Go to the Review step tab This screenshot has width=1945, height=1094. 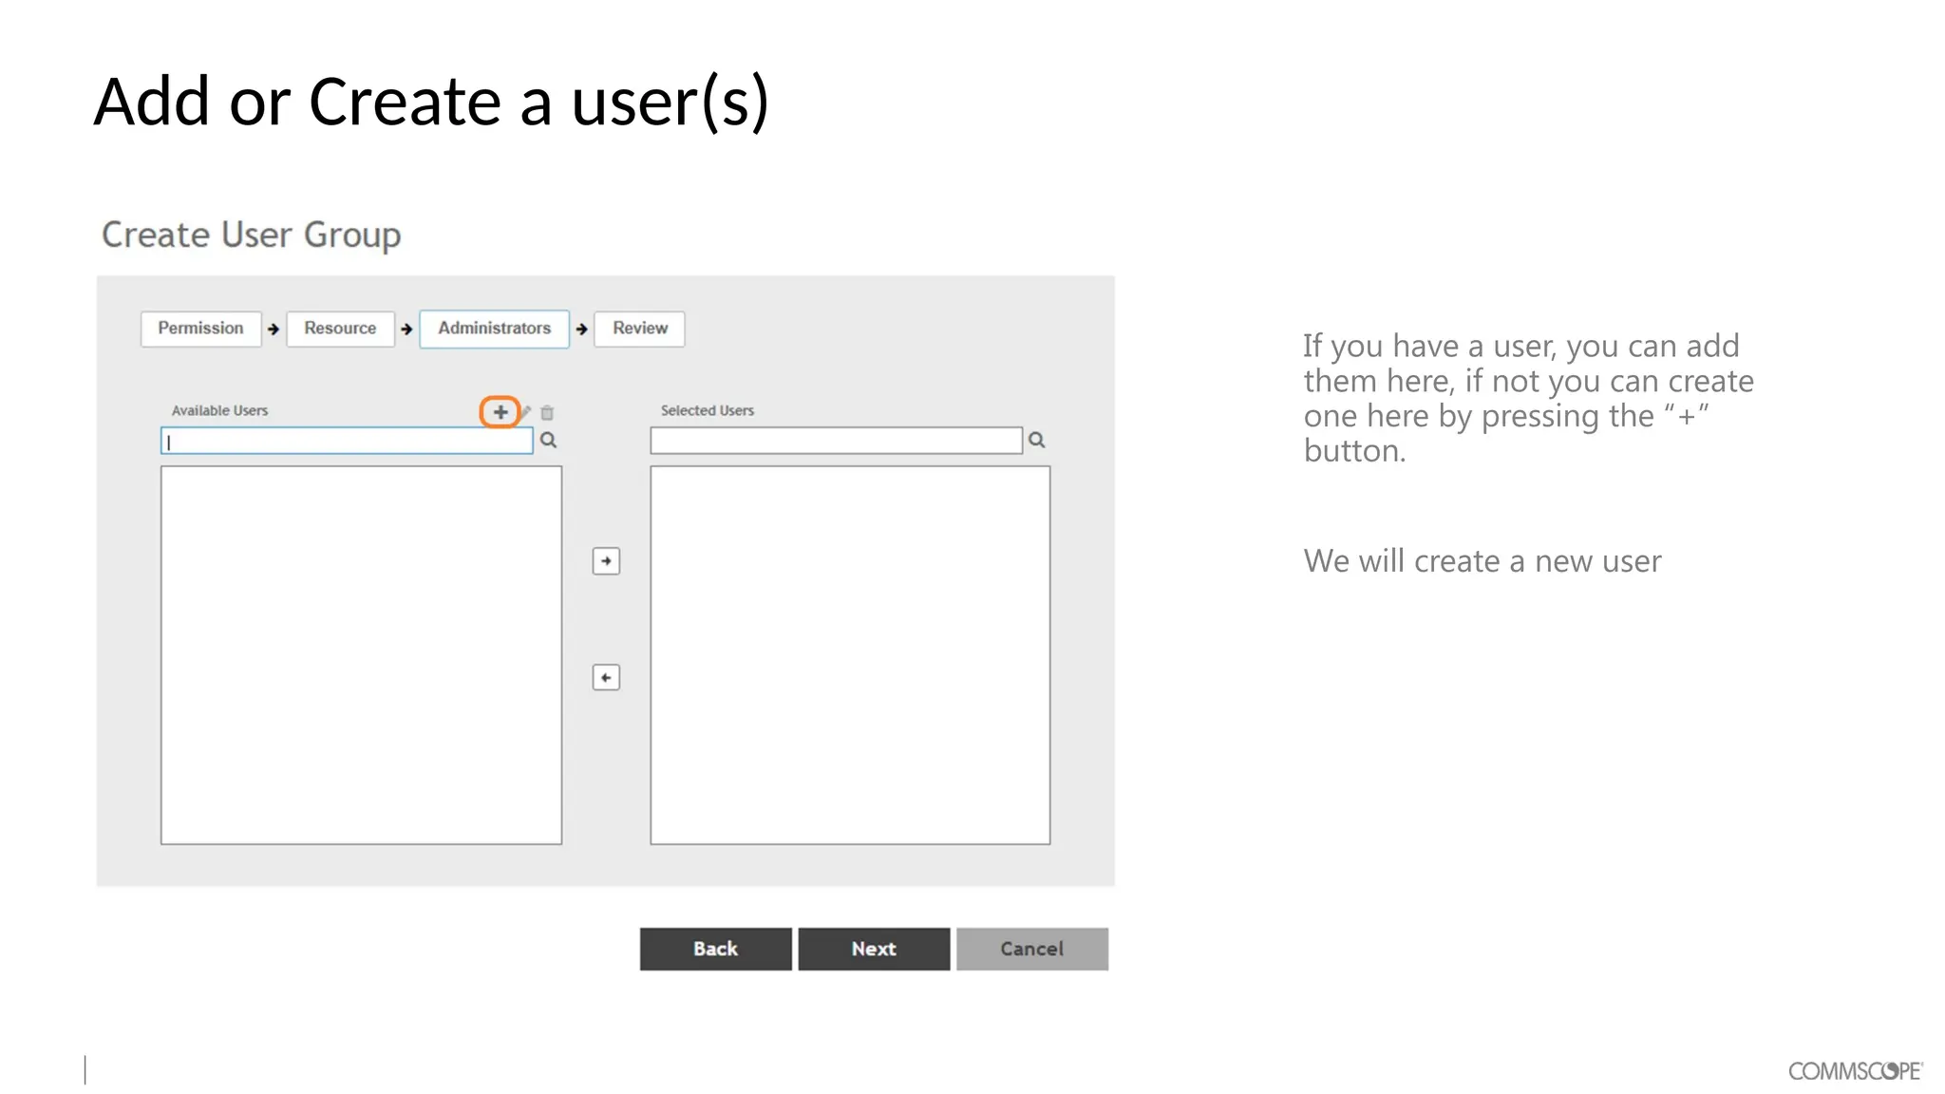coord(639,329)
